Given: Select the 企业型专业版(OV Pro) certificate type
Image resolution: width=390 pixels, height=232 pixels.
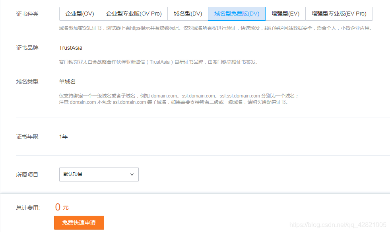Looking at the screenshot, I should [x=134, y=14].
